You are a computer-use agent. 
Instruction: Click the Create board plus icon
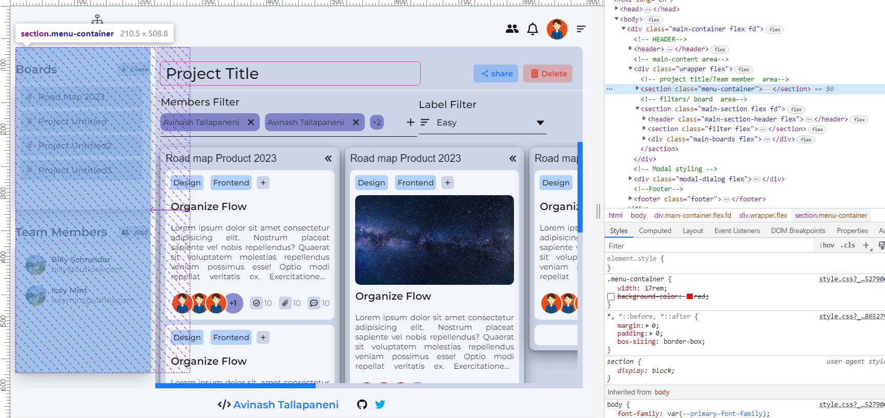coord(124,70)
